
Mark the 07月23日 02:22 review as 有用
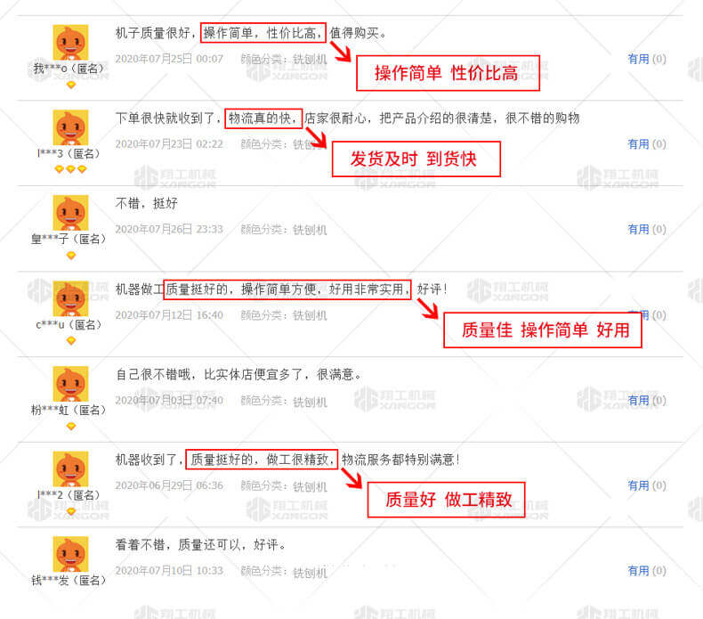647,144
